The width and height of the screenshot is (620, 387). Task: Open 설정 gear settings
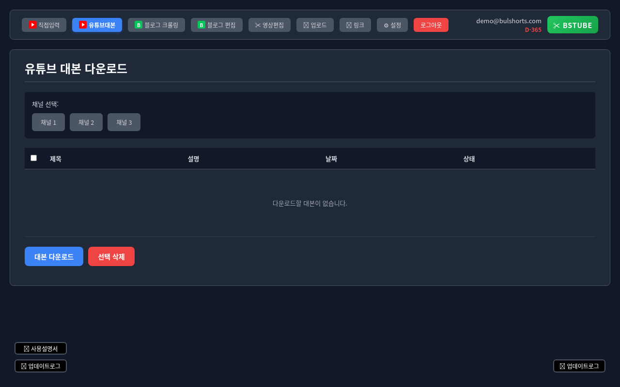[392, 25]
